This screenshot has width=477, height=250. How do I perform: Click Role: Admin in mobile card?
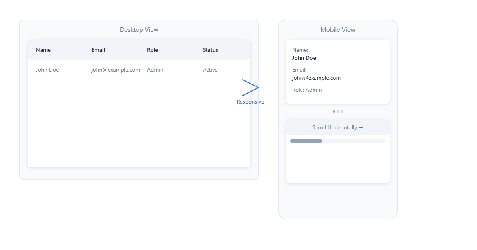point(307,90)
